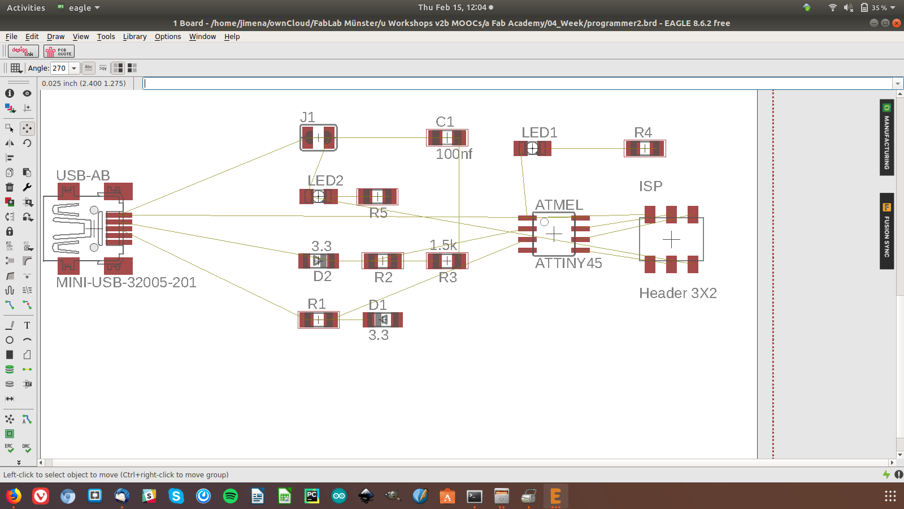The image size is (904, 509).
Task: Toggle the second layer-side option next to Angle
Action: point(132,68)
